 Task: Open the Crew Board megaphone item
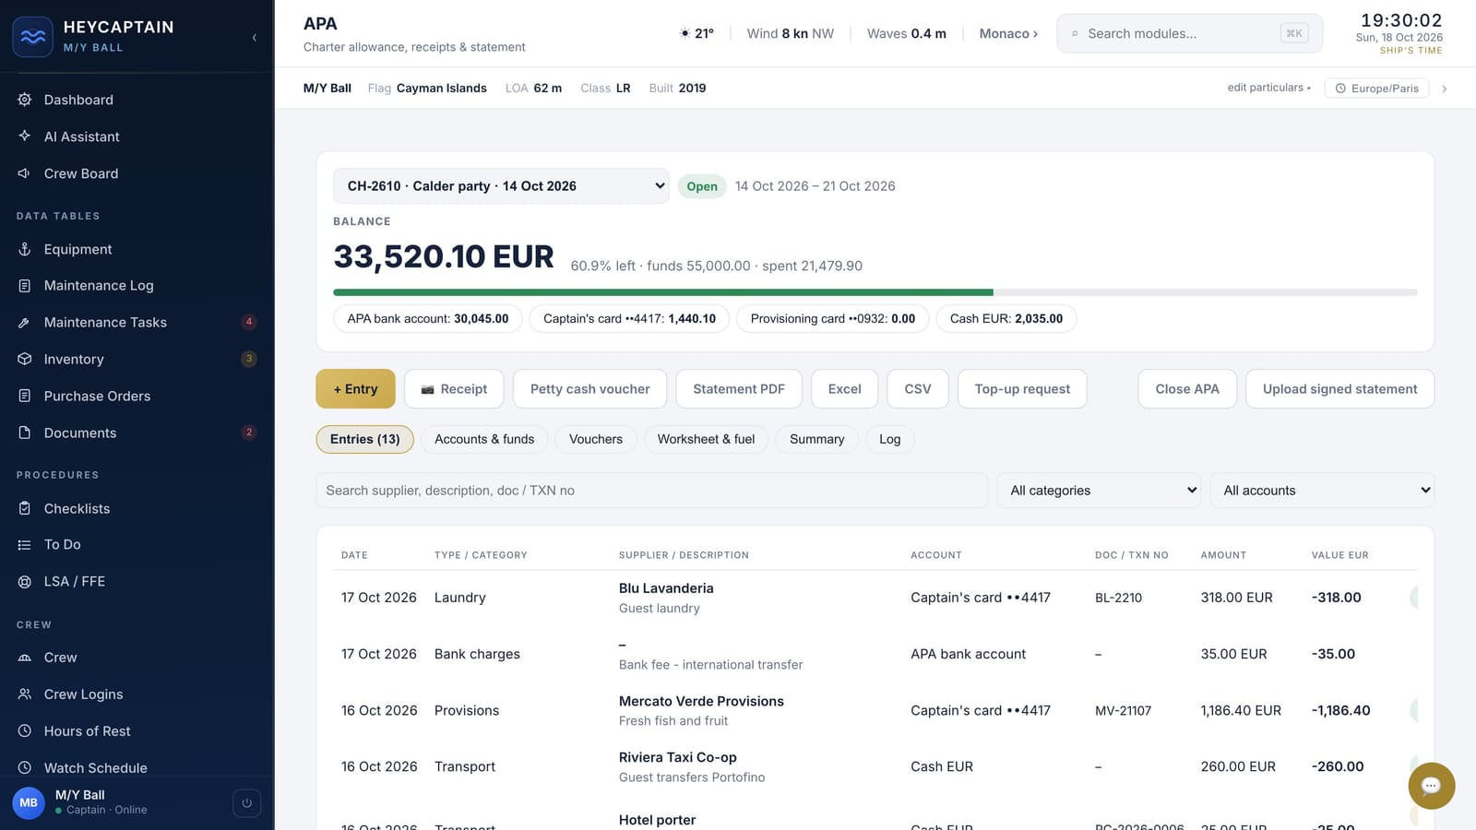pos(137,173)
